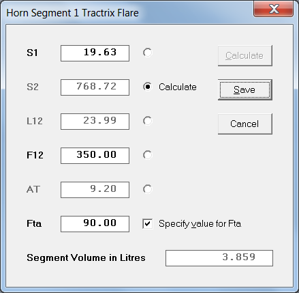Click the Save button
This screenshot has width=299, height=293.
click(x=245, y=89)
